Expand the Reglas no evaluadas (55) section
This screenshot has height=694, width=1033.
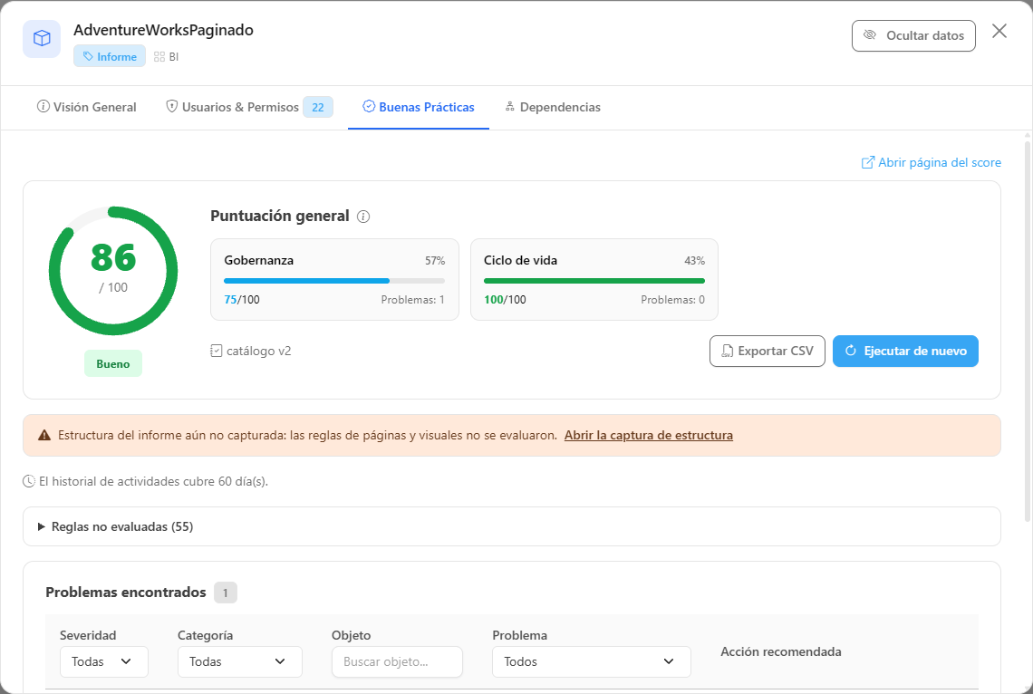click(512, 526)
